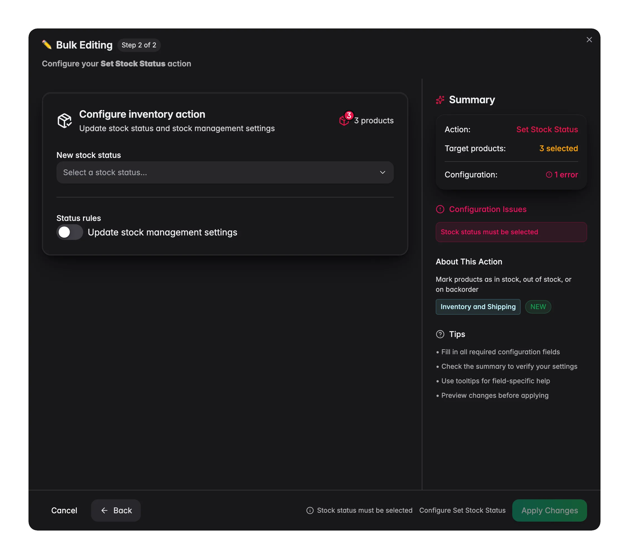Click 'Configuration Issues' heading

[x=488, y=209]
